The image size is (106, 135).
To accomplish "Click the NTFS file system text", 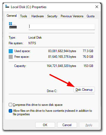I will pos(32,43).
